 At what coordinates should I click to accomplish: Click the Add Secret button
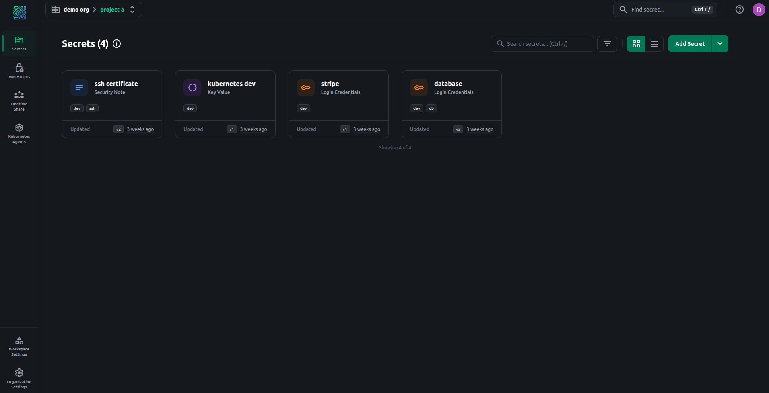[x=690, y=44]
